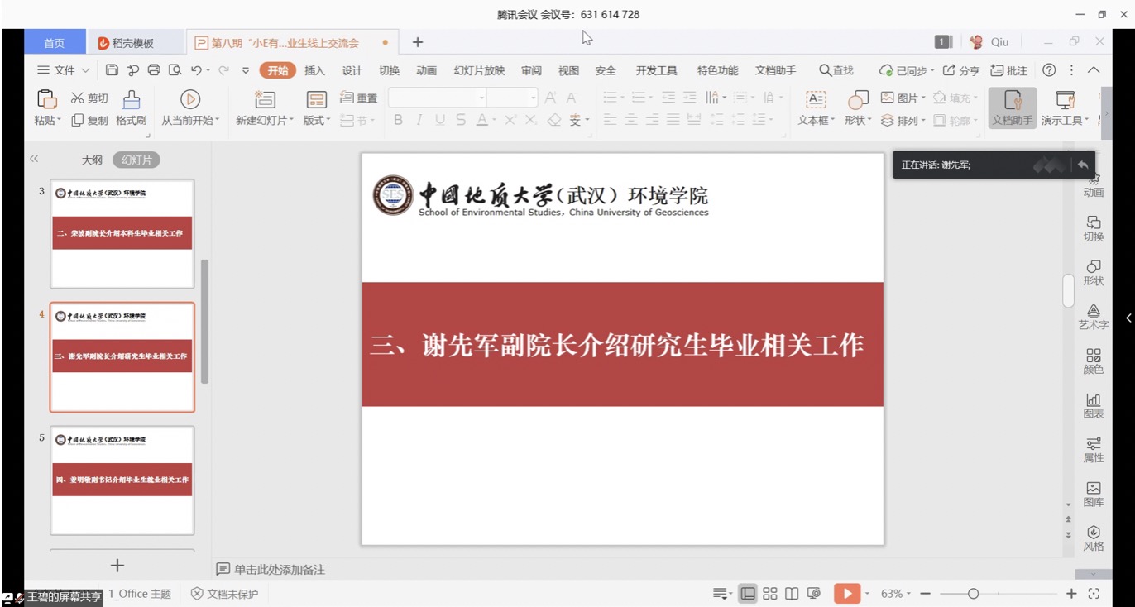Select slide 5 thumbnail in panel
The height and width of the screenshot is (607, 1135).
(x=122, y=480)
